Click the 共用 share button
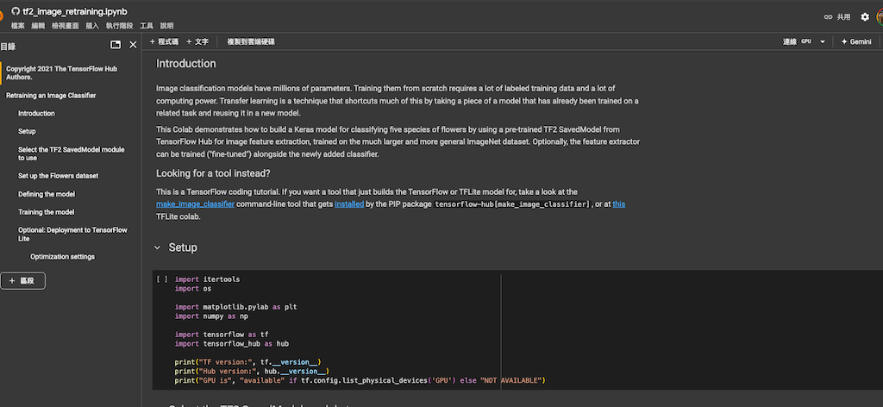Screen dimensions: 883x407 (836, 17)
